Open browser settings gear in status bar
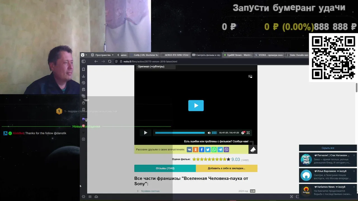The height and width of the screenshot is (201, 358). (x=83, y=197)
